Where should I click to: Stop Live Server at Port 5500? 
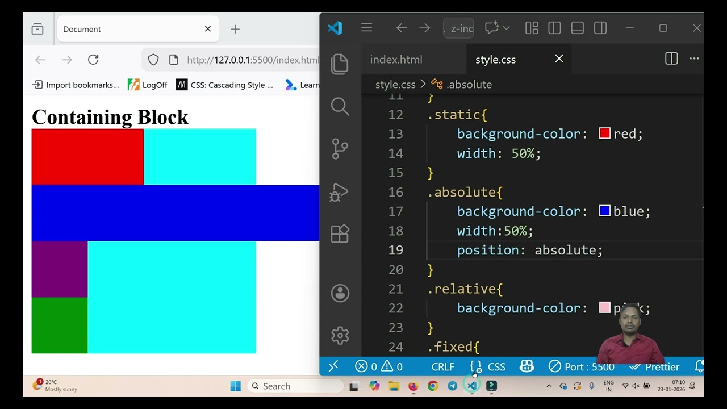(x=581, y=367)
